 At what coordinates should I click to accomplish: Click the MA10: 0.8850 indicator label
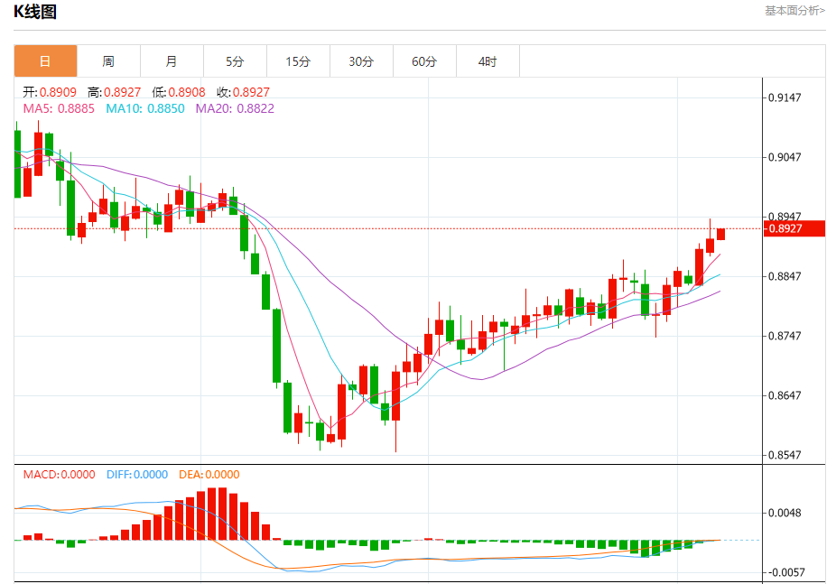tap(145, 108)
